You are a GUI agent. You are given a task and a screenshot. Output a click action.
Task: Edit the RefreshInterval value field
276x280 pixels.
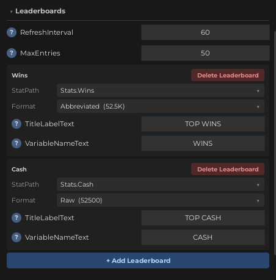pos(205,32)
